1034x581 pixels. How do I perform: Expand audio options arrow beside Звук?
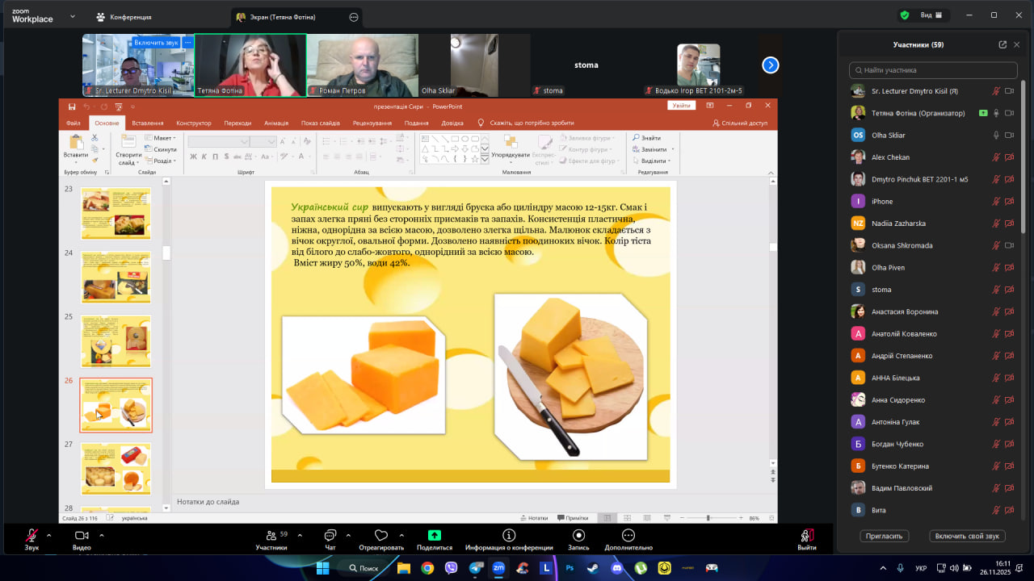tap(48, 535)
